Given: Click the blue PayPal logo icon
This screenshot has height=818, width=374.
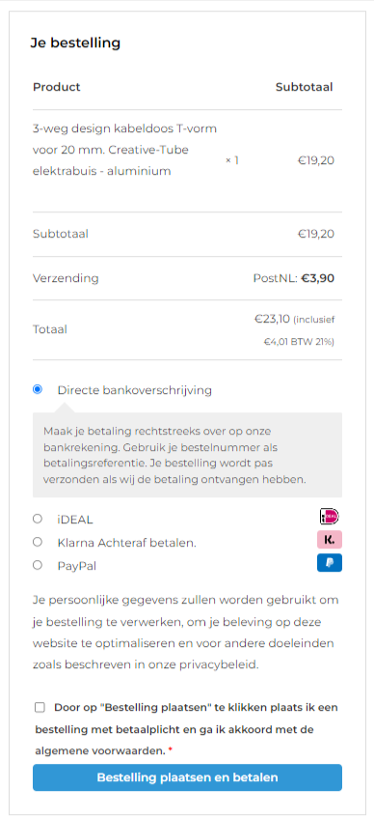Looking at the screenshot, I should [330, 563].
